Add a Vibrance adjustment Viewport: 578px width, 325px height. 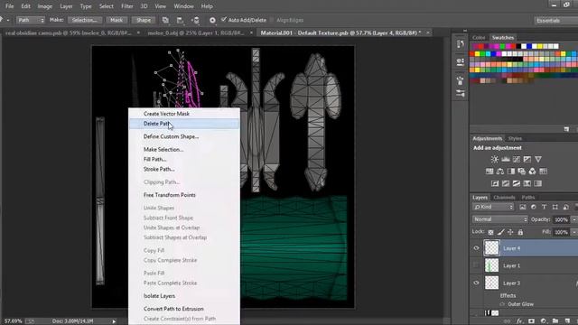tap(538, 159)
